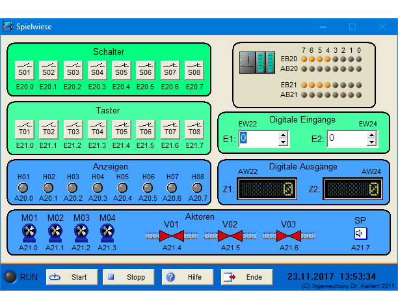The image size is (398, 307).
Task: Click the Start button
Action: [x=72, y=277]
